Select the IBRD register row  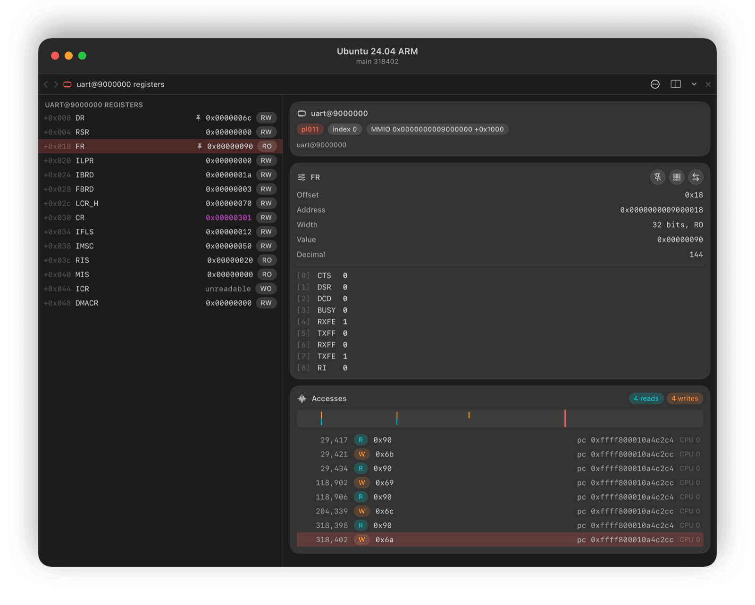point(160,175)
